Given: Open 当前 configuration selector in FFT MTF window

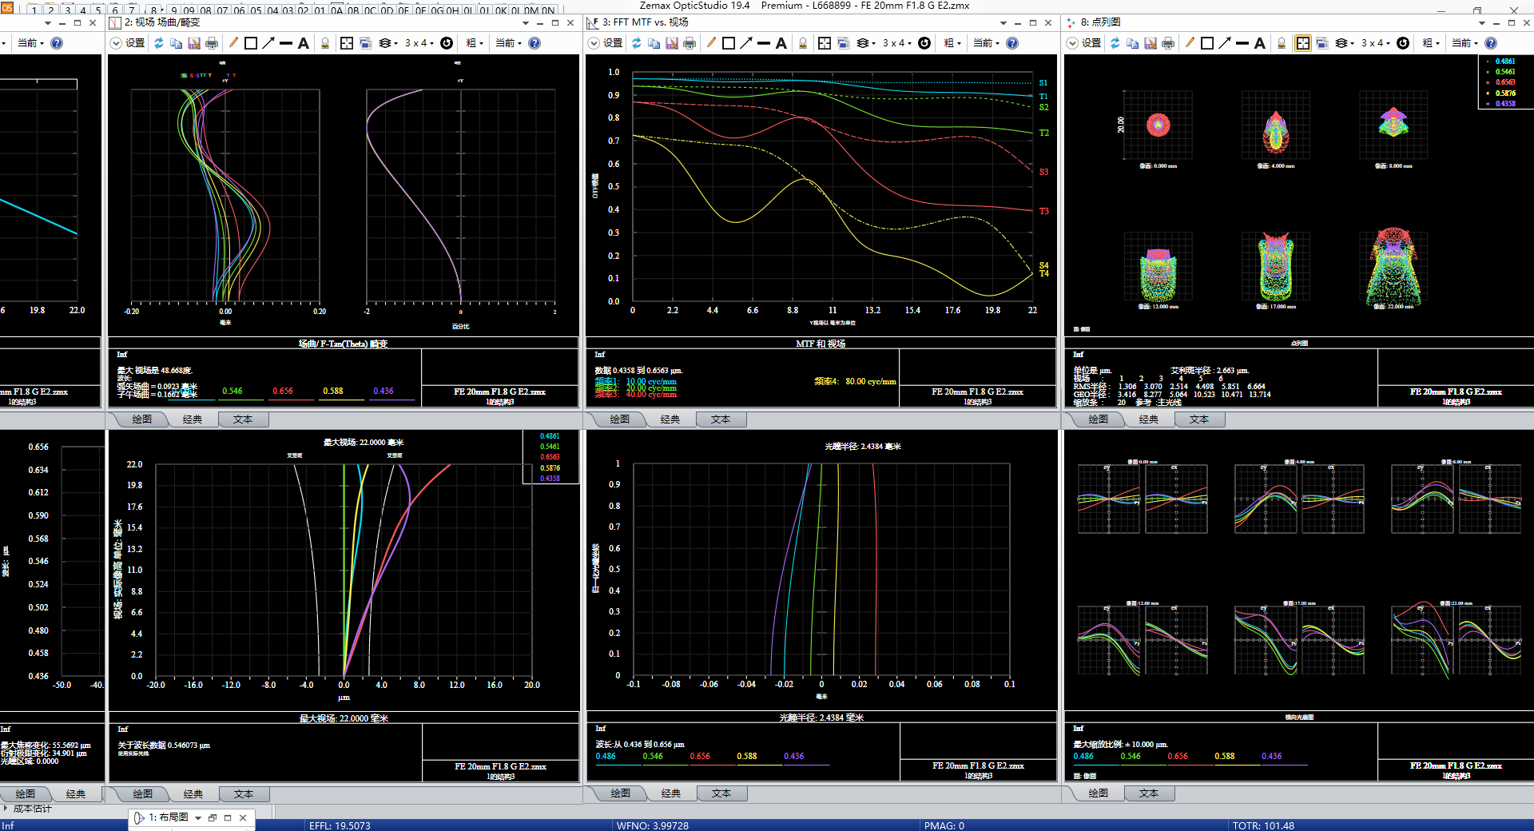Looking at the screenshot, I should pos(986,43).
